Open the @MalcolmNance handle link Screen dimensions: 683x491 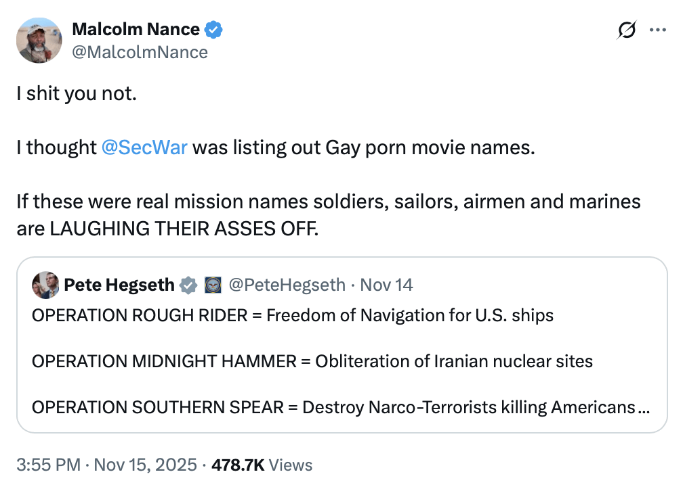(140, 52)
